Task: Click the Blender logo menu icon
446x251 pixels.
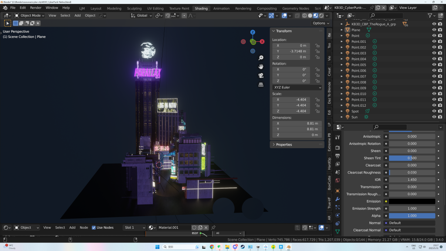Action: [5, 8]
